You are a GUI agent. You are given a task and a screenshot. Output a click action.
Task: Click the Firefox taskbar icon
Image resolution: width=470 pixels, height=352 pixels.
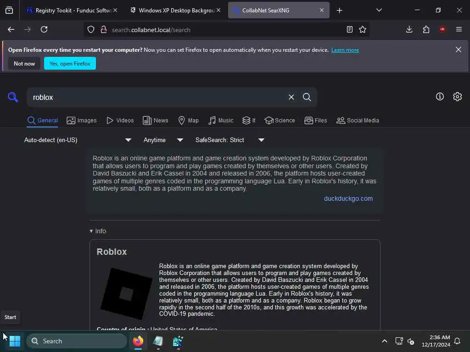pos(138,341)
